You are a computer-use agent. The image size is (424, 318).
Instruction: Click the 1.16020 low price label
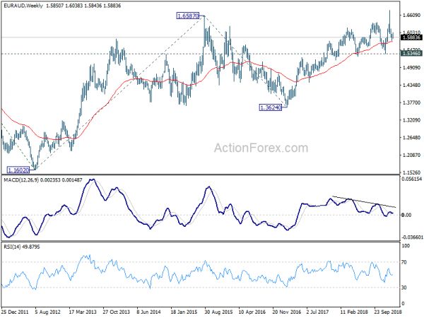(x=18, y=170)
